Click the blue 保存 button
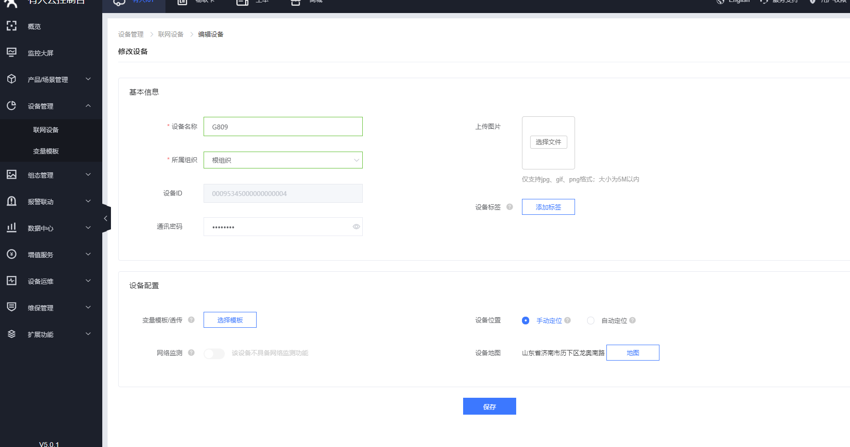 pos(489,406)
